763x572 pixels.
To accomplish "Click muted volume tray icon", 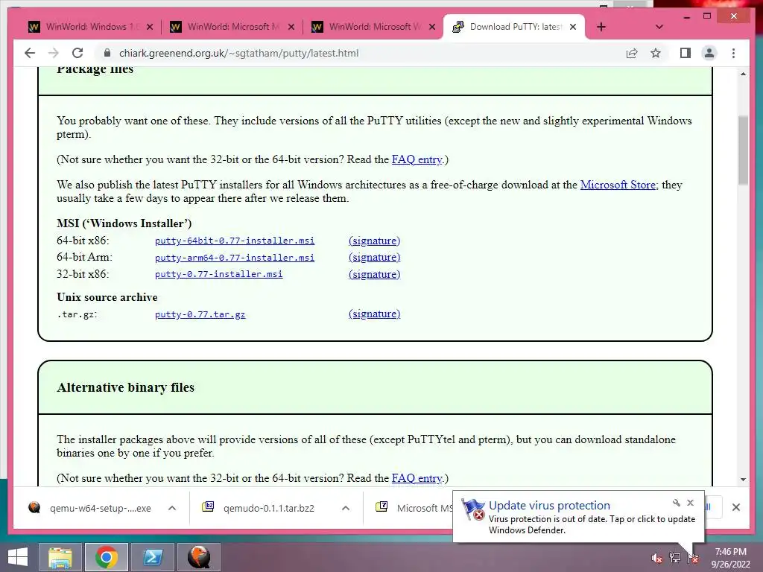I will [657, 558].
